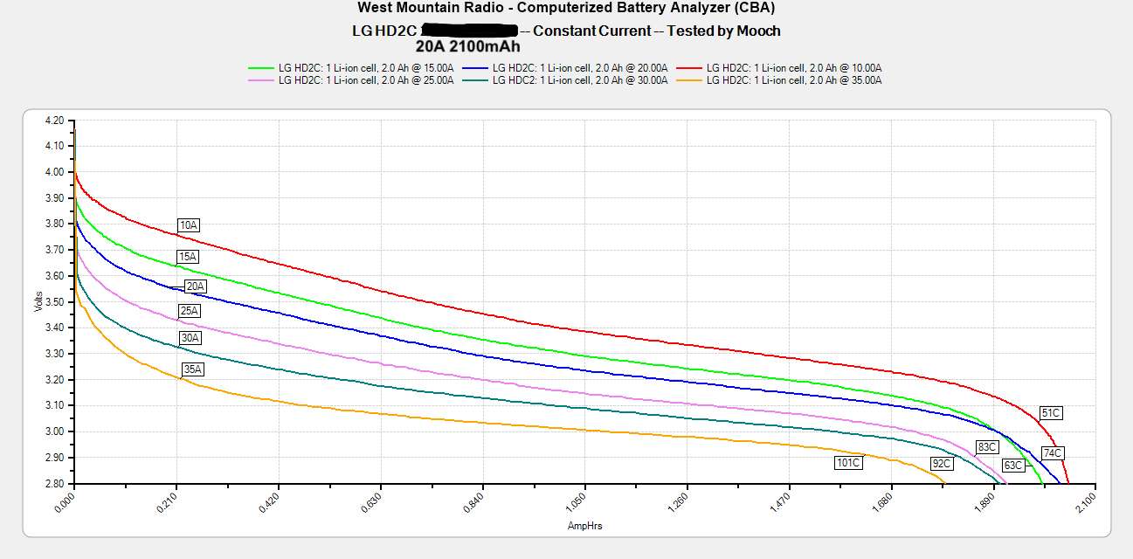Select the blue 20.00A legend entry text

coord(580,67)
